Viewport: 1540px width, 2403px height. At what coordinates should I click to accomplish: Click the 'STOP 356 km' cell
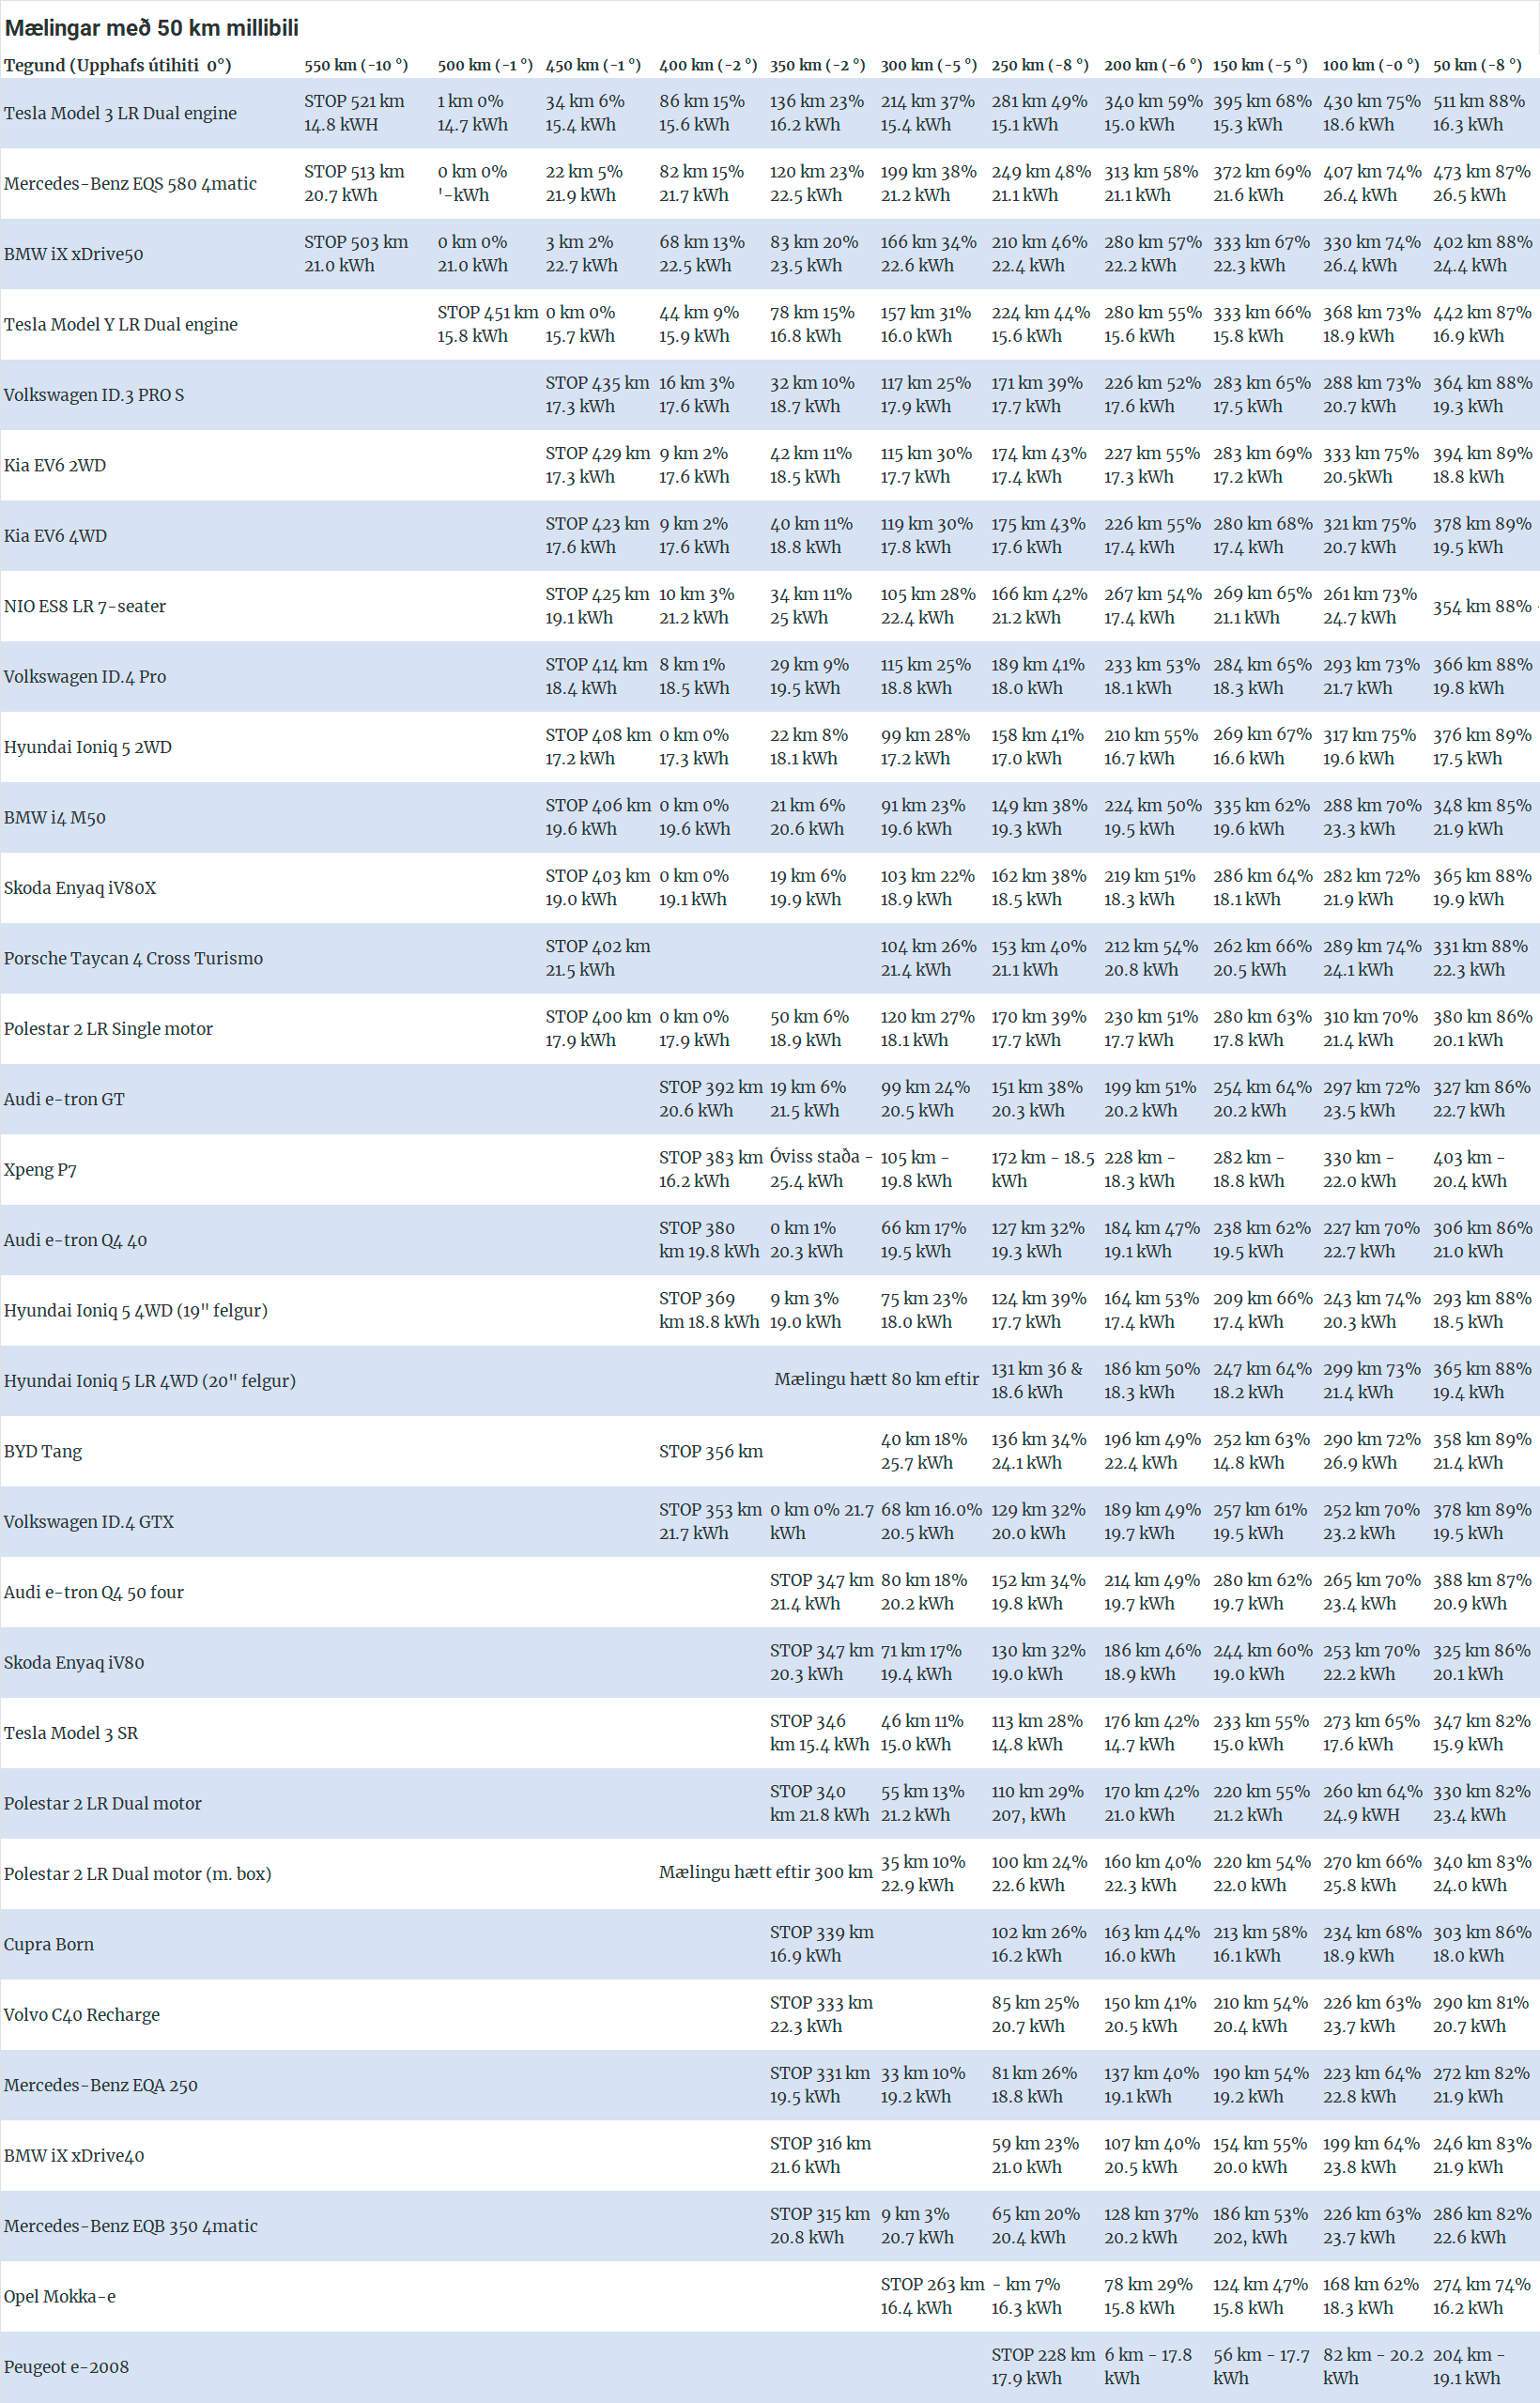(x=711, y=1451)
